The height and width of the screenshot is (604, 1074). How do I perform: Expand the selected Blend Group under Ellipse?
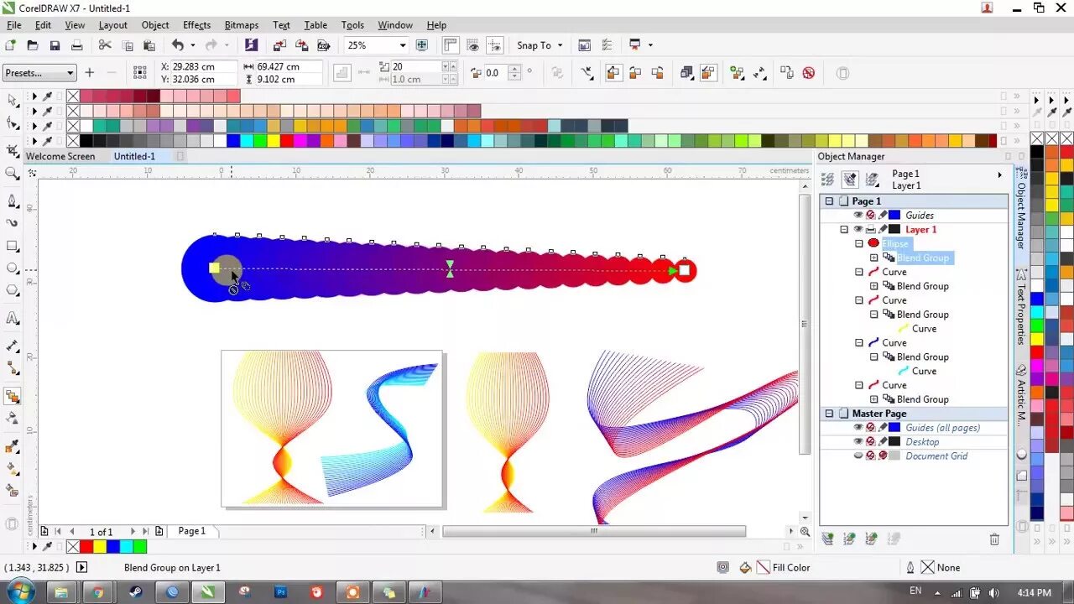tap(873, 258)
